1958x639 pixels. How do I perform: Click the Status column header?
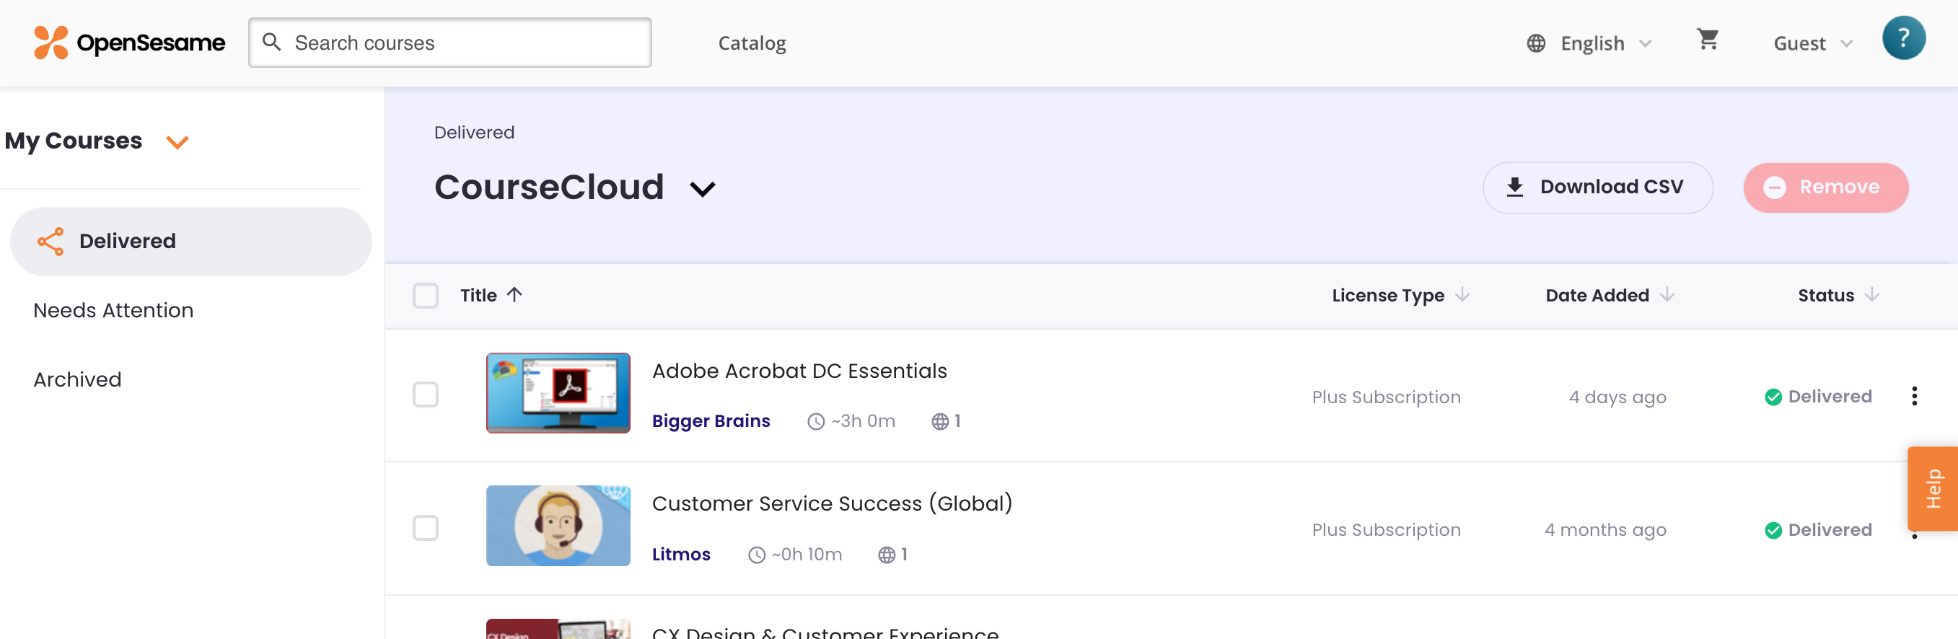(1826, 296)
